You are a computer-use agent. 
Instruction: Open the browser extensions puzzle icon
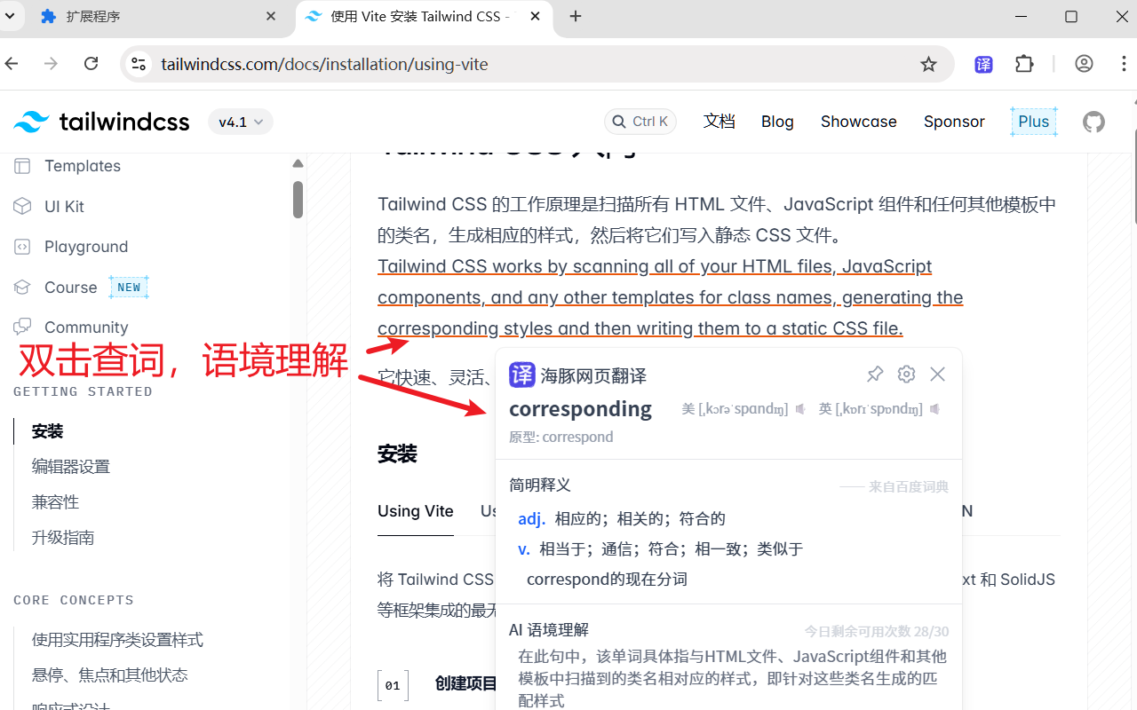point(1024,64)
